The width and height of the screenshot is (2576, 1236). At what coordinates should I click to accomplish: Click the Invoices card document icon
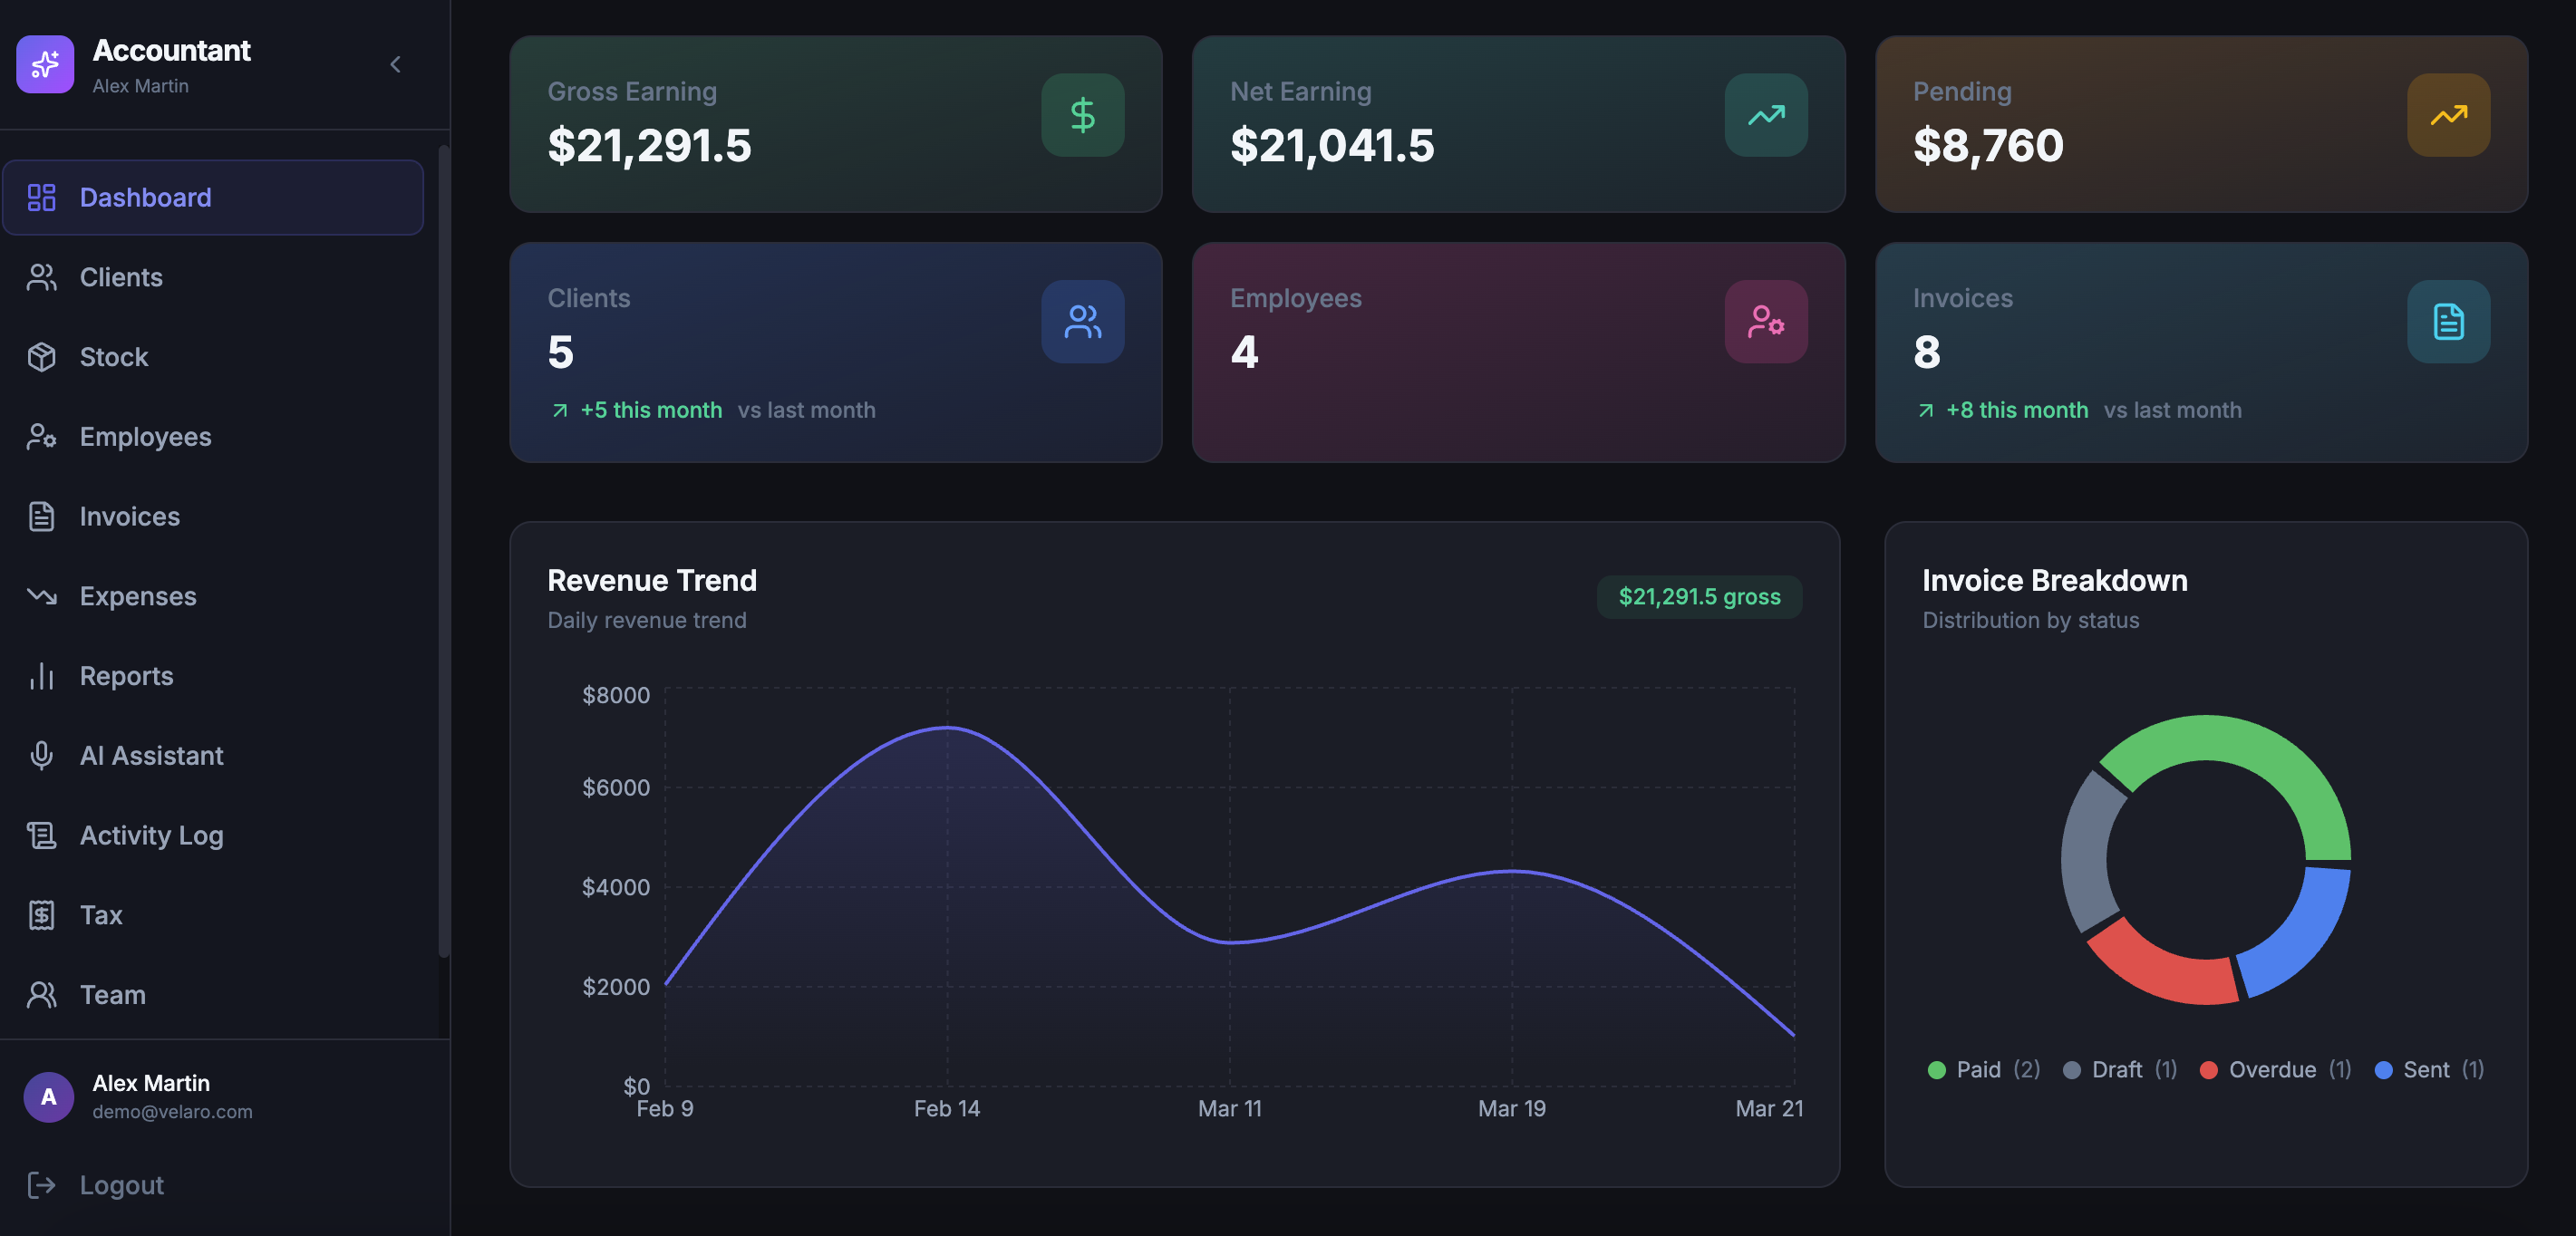click(2447, 321)
